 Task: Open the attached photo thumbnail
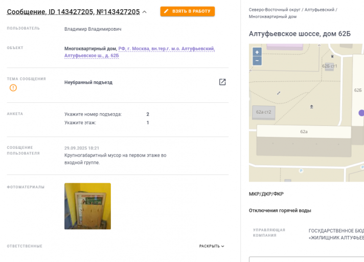(x=87, y=206)
